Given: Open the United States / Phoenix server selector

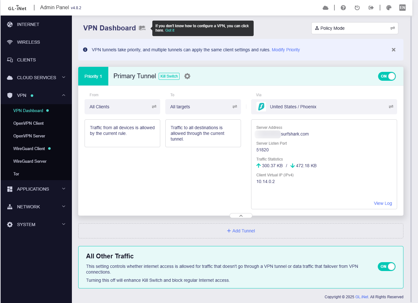Looking at the screenshot, I should 324,107.
